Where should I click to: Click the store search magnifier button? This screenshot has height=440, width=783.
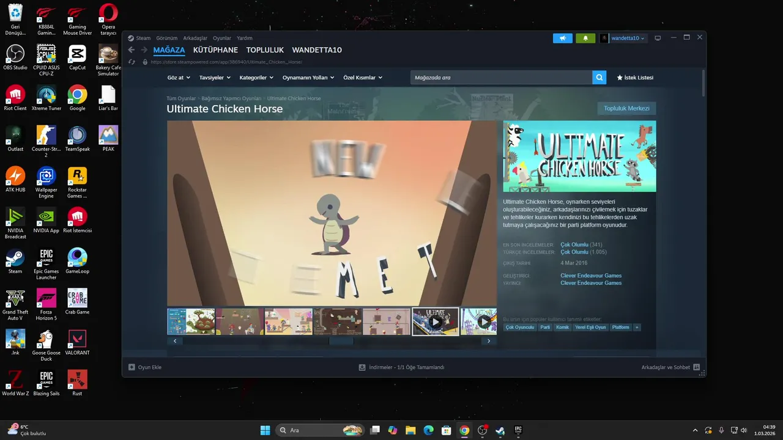(x=599, y=78)
